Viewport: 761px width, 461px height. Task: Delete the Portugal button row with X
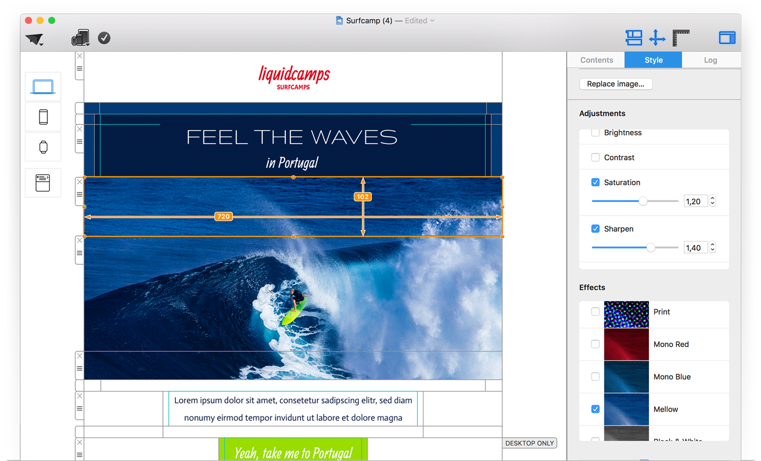[x=79, y=442]
